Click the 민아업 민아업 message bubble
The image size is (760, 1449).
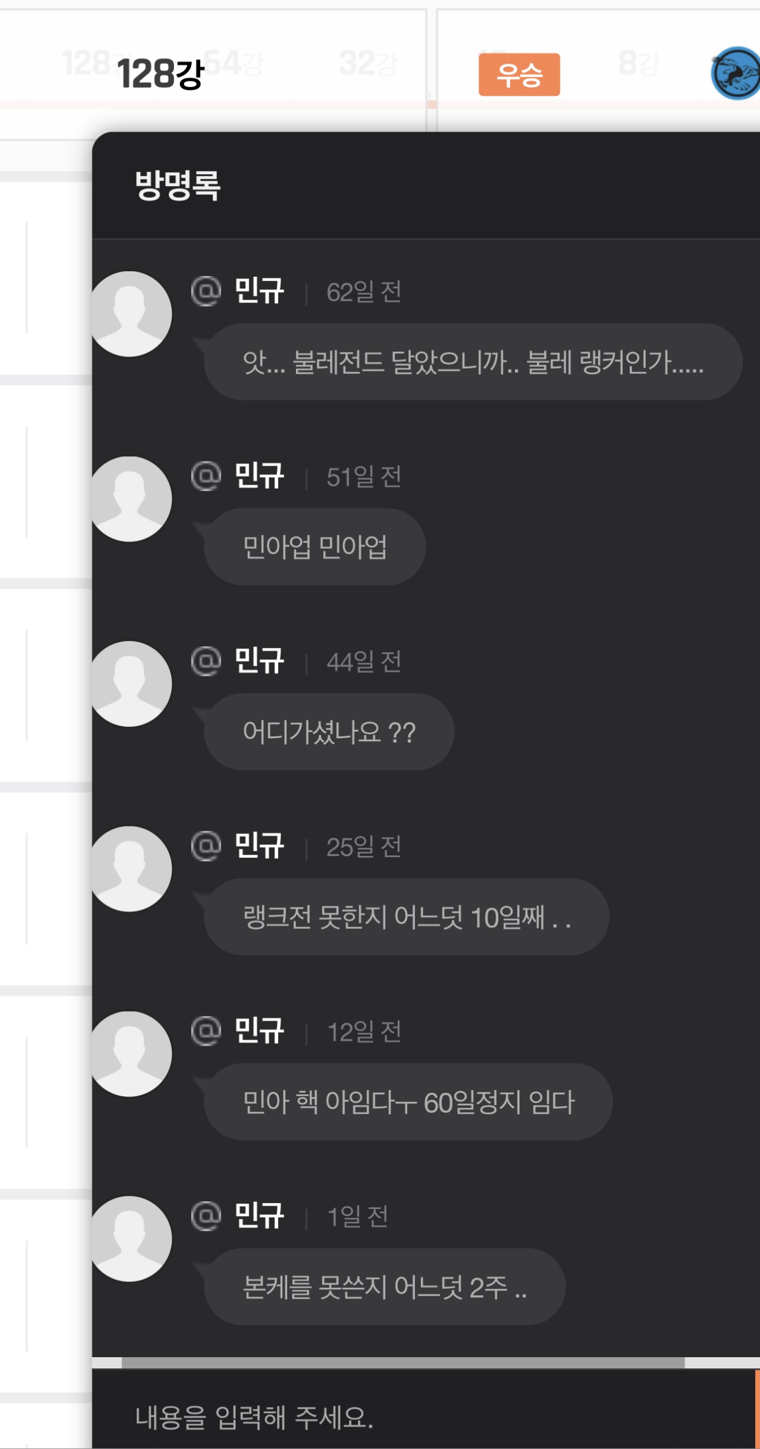[315, 546]
